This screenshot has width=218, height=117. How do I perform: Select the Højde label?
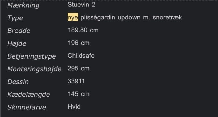pos(17,43)
